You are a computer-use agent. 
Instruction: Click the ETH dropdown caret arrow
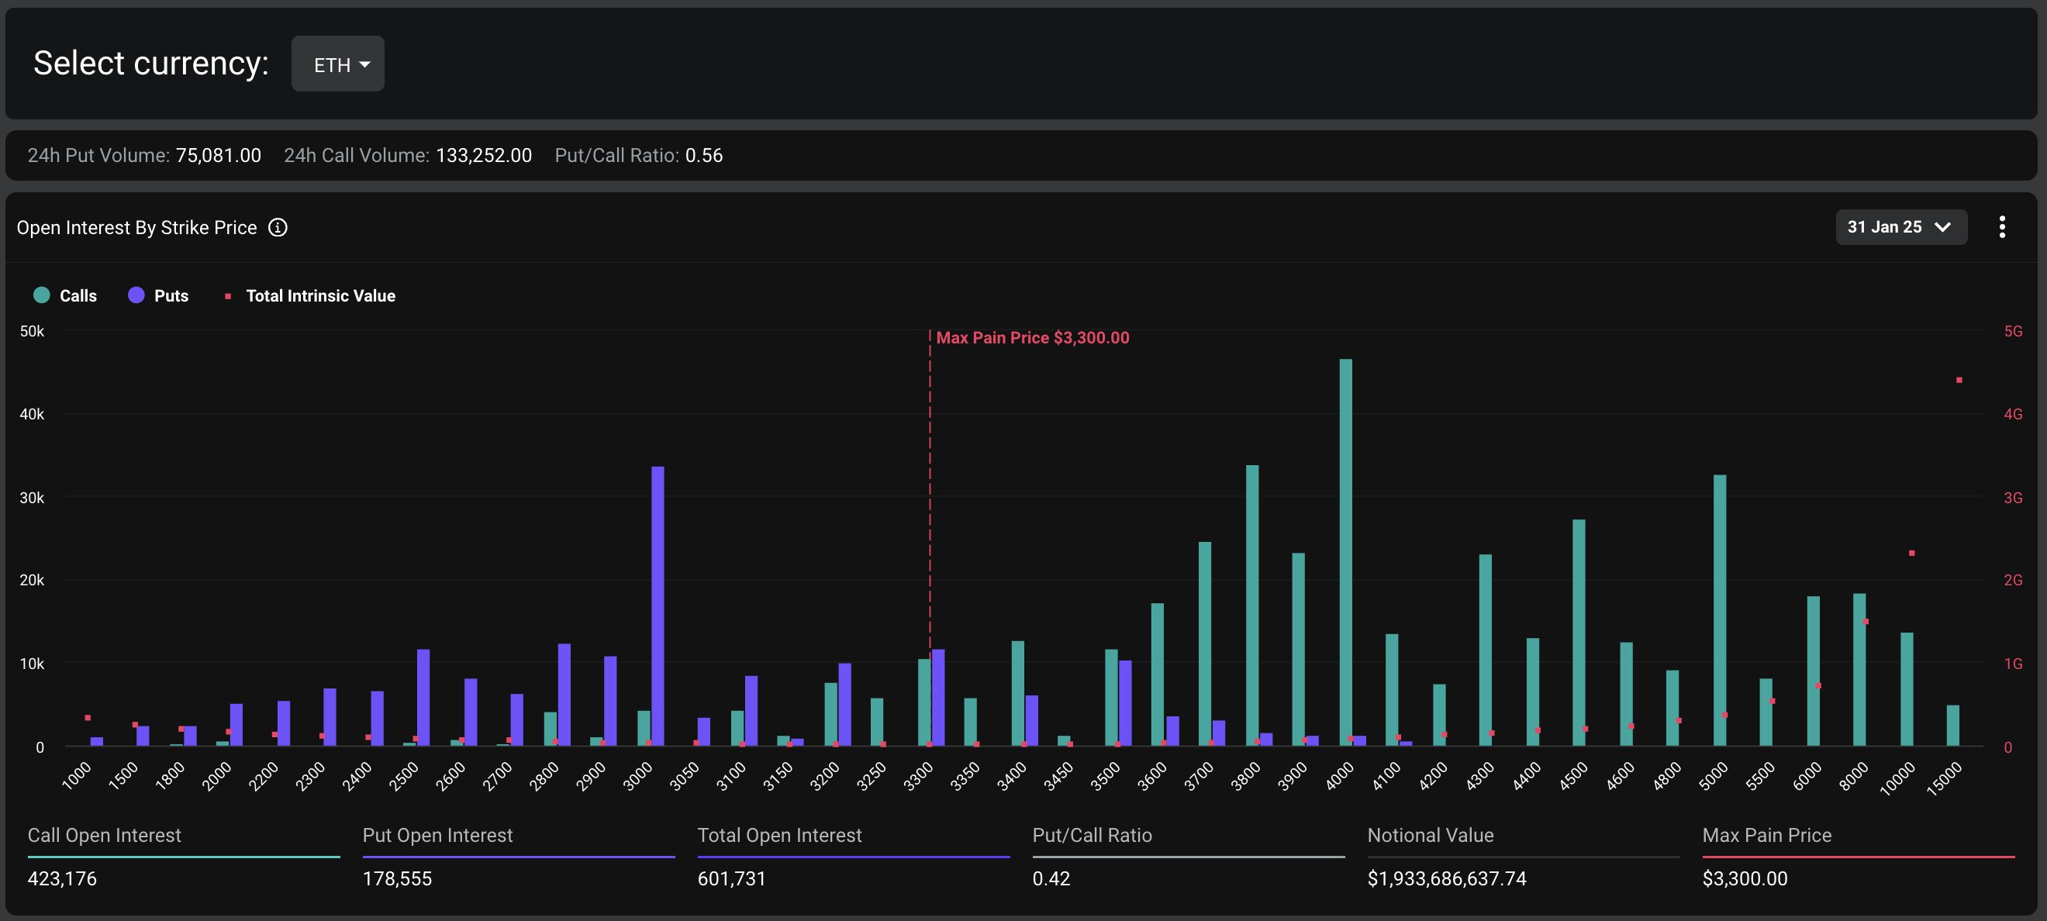pyautogui.click(x=364, y=64)
